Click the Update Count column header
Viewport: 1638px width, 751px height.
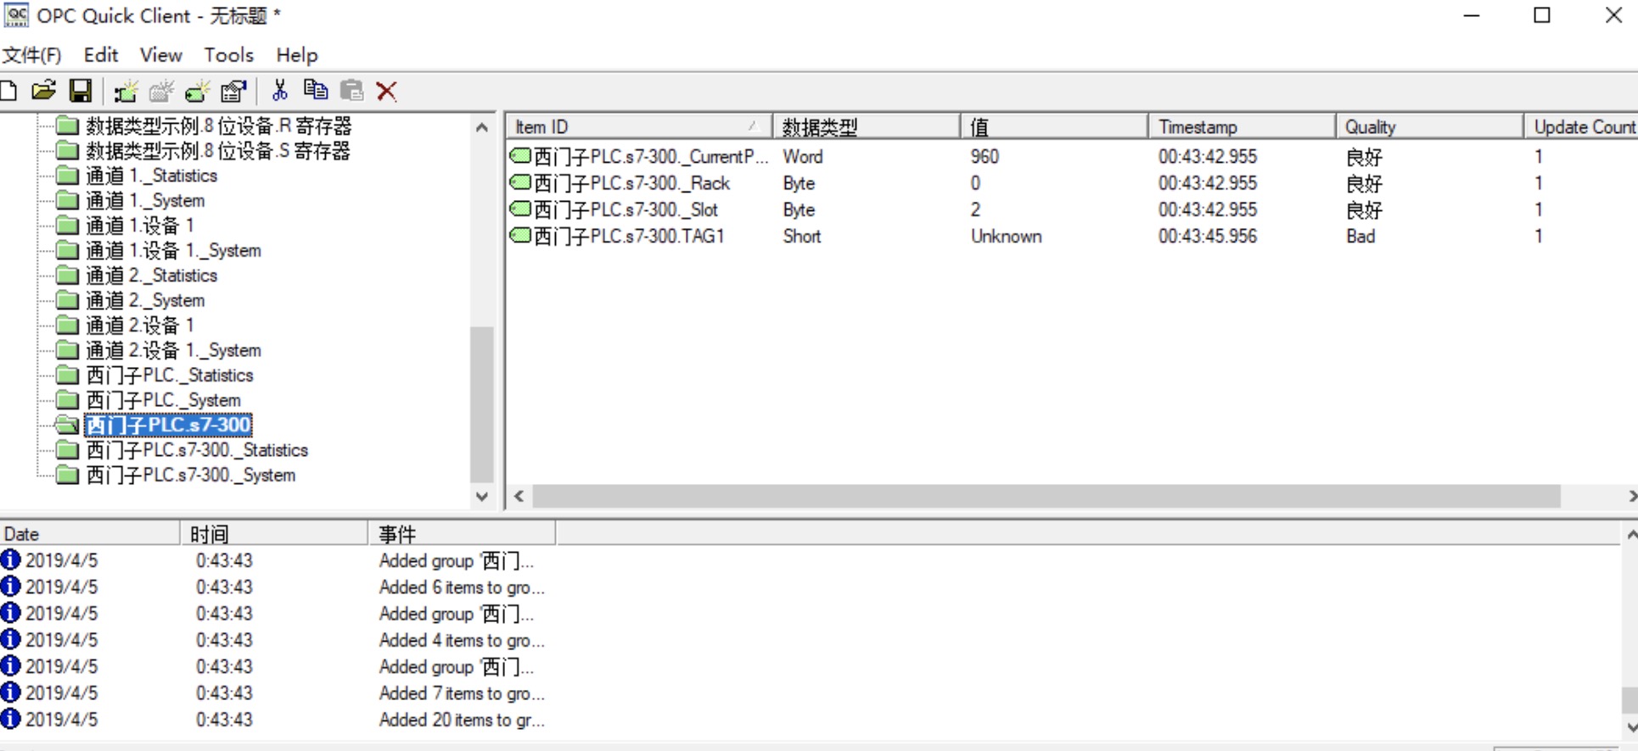1581,126
